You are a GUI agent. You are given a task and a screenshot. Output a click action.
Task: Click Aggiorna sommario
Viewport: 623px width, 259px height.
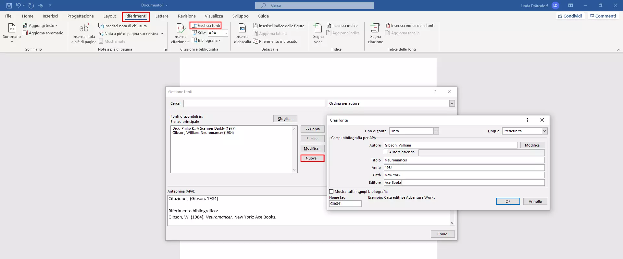point(43,33)
